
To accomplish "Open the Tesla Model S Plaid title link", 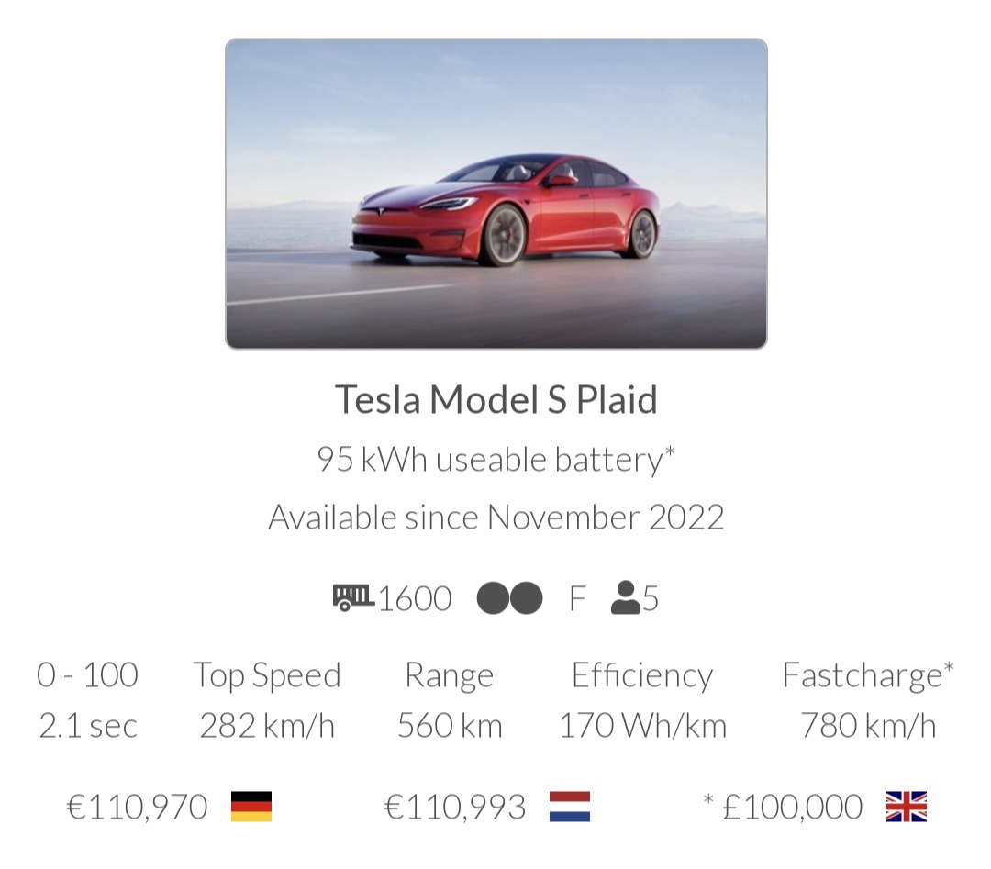I will pyautogui.click(x=495, y=400).
